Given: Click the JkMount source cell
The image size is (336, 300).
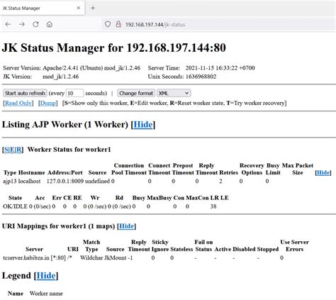Looking at the screenshot, I should point(116,257).
